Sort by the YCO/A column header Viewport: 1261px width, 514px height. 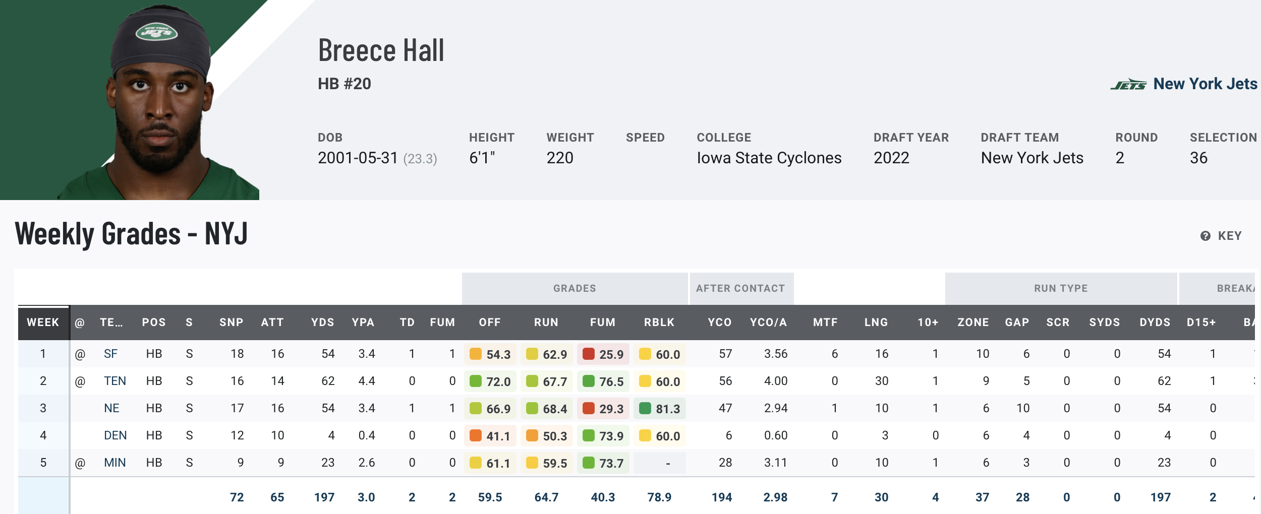(768, 323)
